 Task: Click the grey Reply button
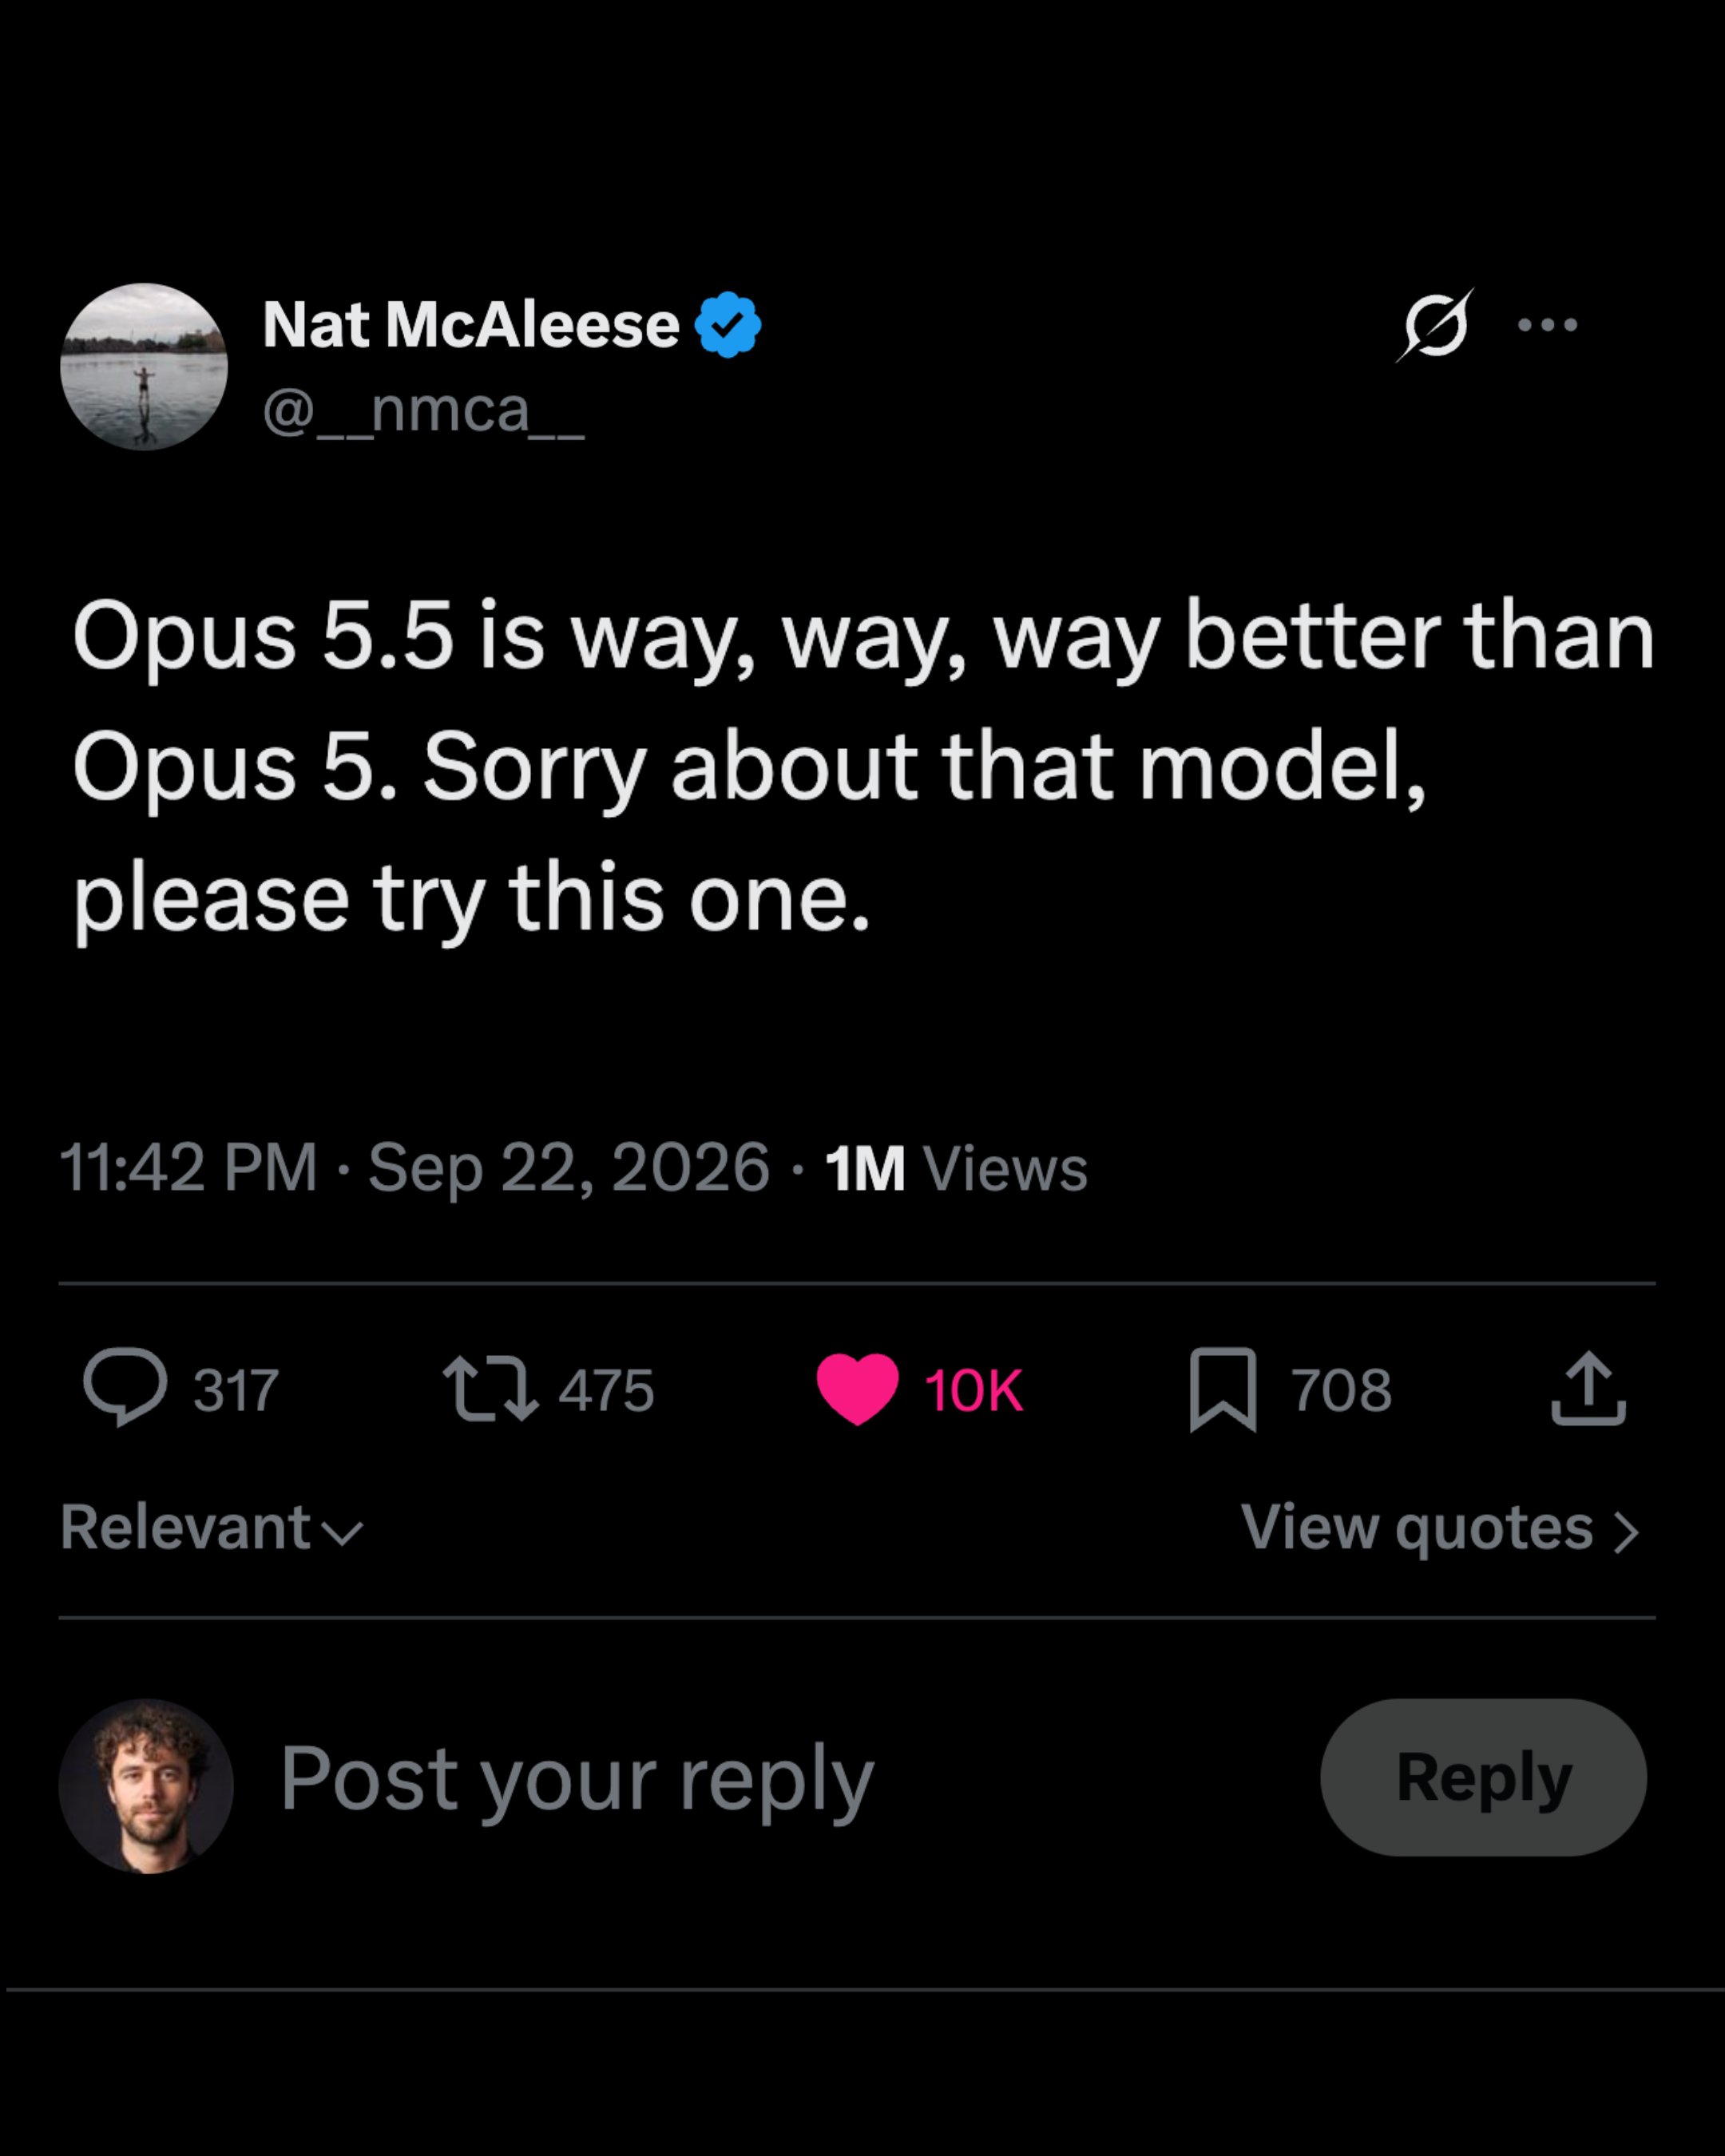pos(1483,1777)
